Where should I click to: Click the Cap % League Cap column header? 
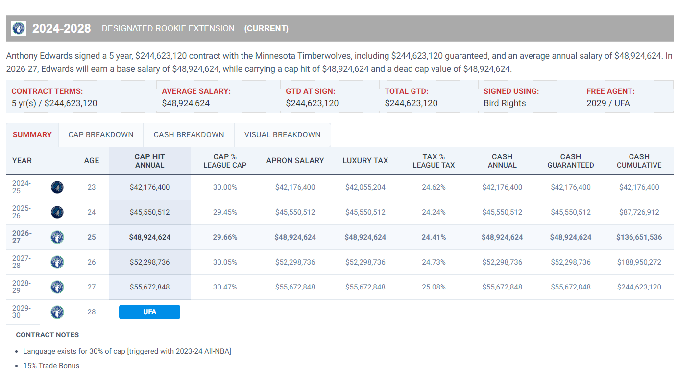click(x=225, y=161)
